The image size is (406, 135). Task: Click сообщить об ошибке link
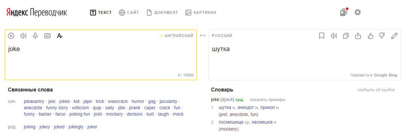[x=376, y=90]
